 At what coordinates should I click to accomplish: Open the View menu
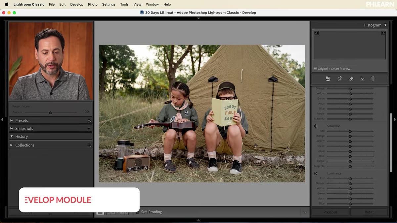137,4
